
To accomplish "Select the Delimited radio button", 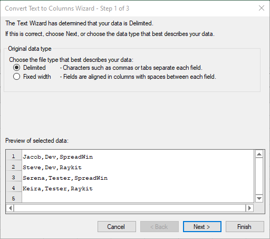I will 16,68.
